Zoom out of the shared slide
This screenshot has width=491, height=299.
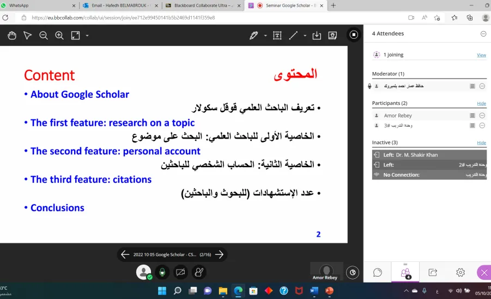44,35
